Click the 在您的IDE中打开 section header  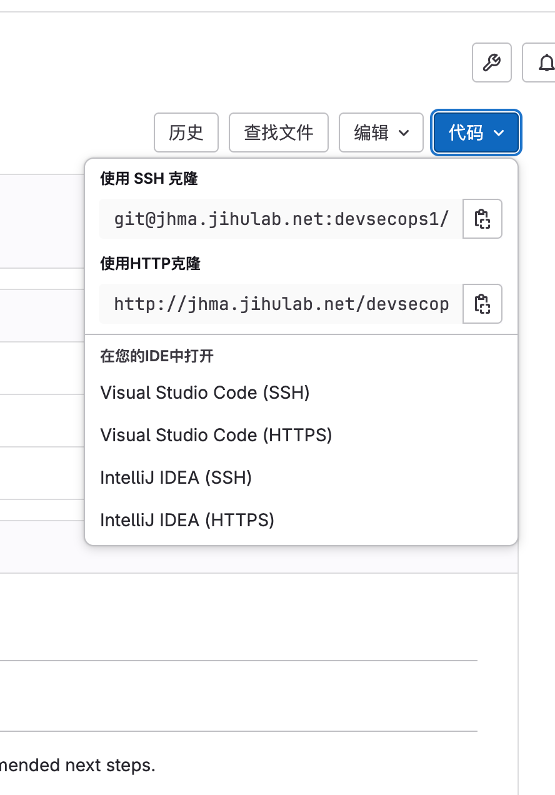click(157, 356)
